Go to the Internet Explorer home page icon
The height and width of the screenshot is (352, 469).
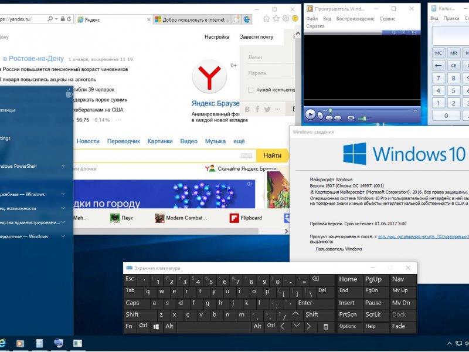coord(267,19)
